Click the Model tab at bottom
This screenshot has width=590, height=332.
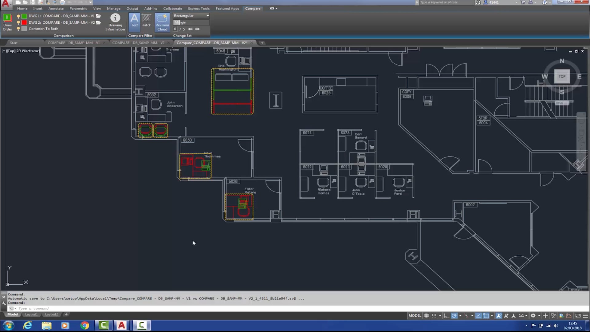(x=12, y=314)
